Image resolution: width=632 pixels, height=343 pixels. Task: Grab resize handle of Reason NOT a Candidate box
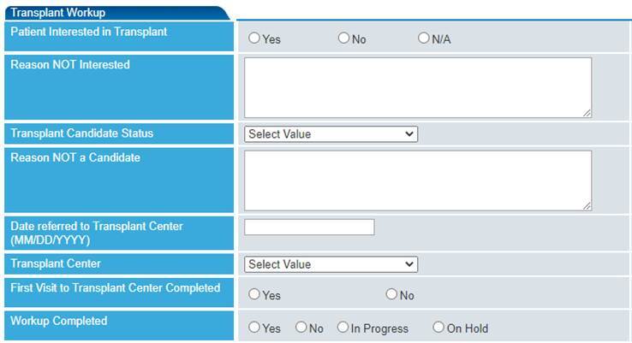click(587, 206)
